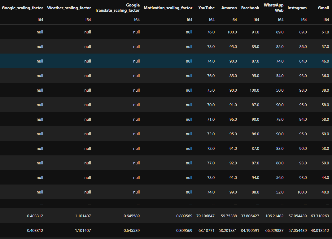Image resolution: width=332 pixels, height=239 pixels.
Task: Click the highlighted row in the table
Action: click(x=166, y=61)
